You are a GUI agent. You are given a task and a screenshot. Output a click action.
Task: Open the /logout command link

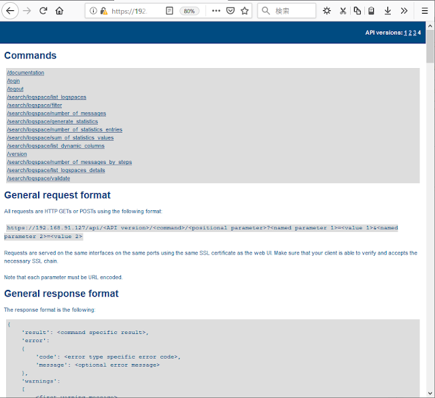pyautogui.click(x=15, y=89)
